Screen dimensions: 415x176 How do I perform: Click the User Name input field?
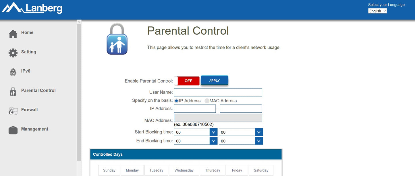pos(218,92)
